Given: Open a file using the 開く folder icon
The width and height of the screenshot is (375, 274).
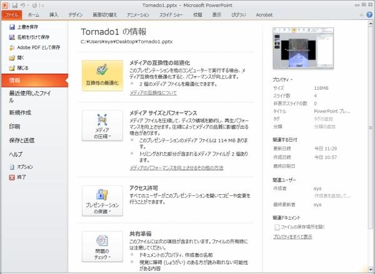Looking at the screenshot, I should [x=12, y=58].
